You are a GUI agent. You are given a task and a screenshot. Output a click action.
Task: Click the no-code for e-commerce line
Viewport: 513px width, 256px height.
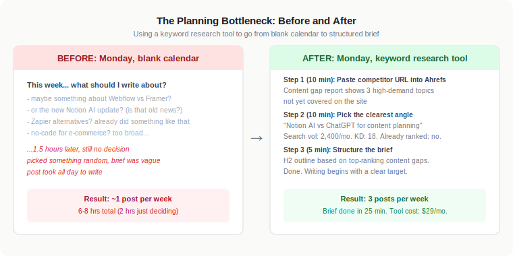coord(88,133)
